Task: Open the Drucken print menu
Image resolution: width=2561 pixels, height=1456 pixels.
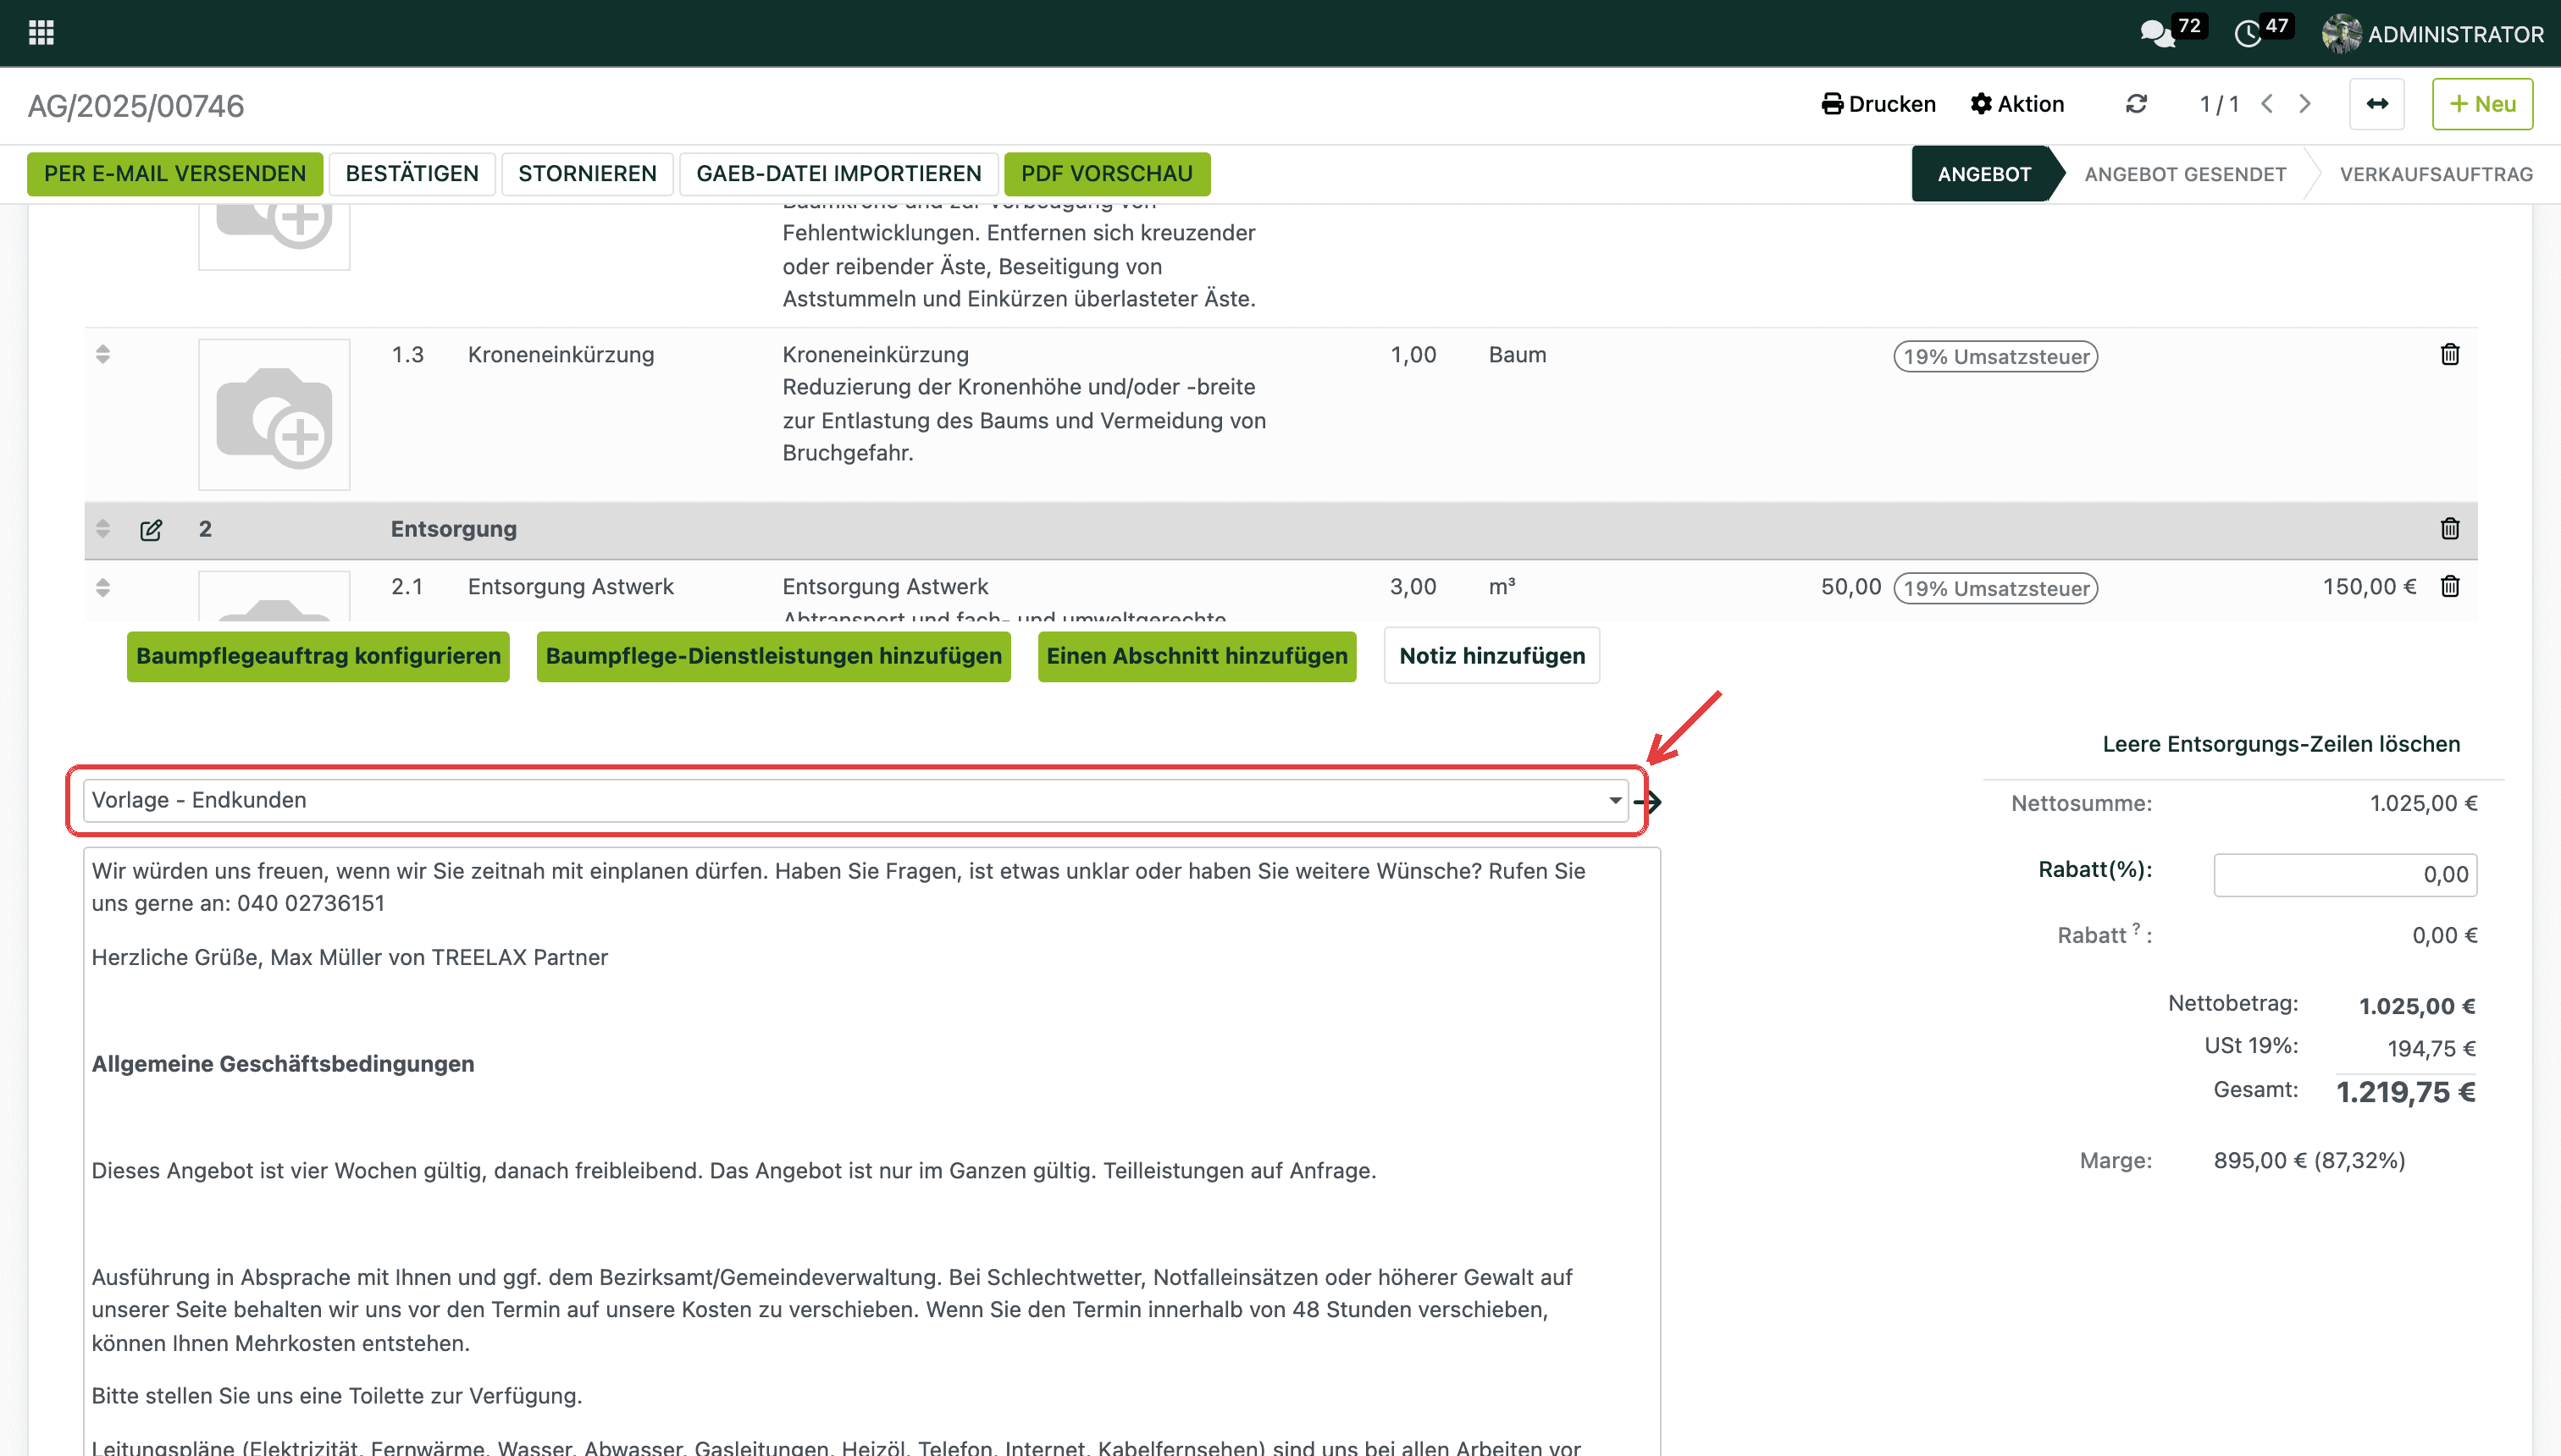Action: pos(1878,104)
